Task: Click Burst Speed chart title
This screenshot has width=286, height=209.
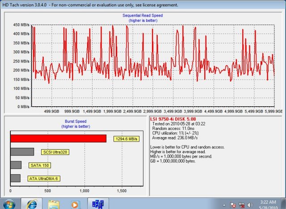Action: 76,121
